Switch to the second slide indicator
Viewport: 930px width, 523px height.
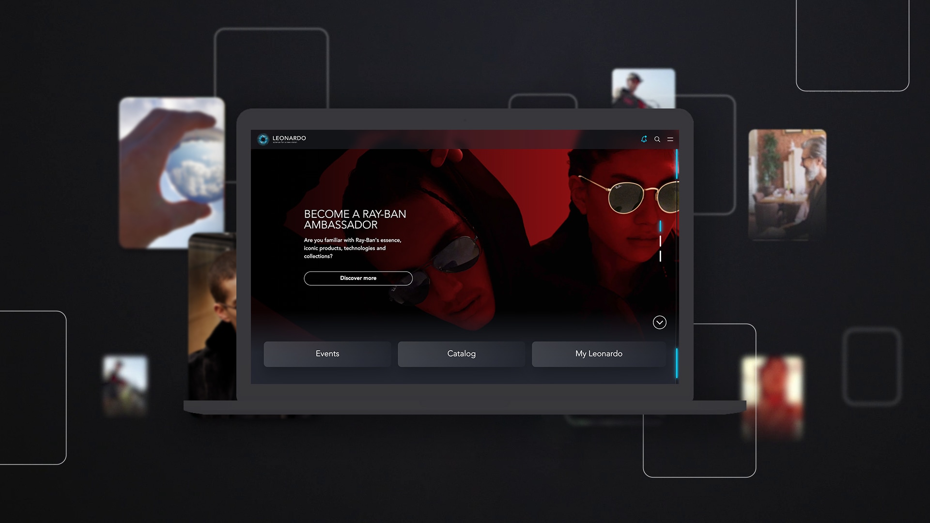(x=660, y=241)
